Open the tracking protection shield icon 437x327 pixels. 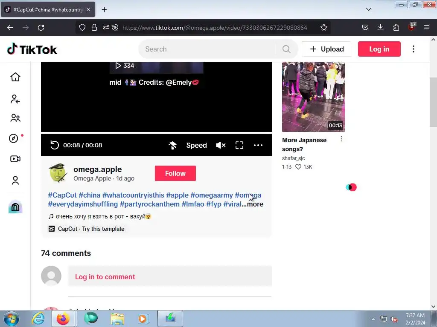[82, 27]
